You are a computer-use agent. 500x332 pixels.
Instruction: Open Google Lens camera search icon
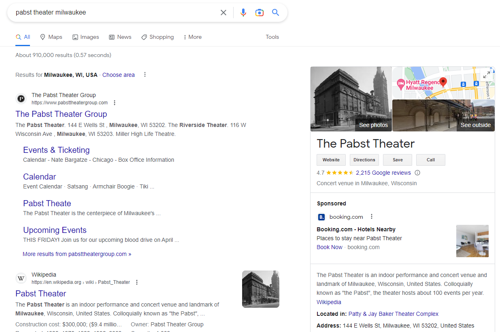[260, 13]
